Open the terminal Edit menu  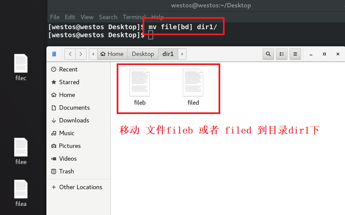coord(70,17)
